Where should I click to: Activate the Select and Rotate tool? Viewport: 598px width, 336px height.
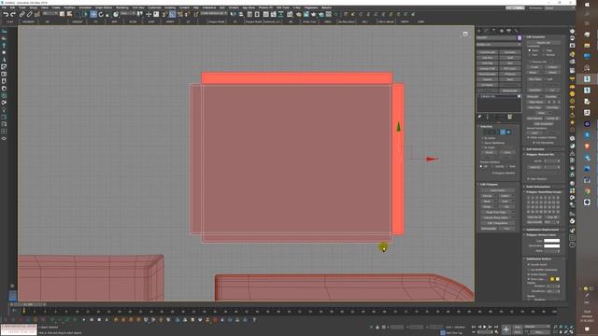(101, 15)
